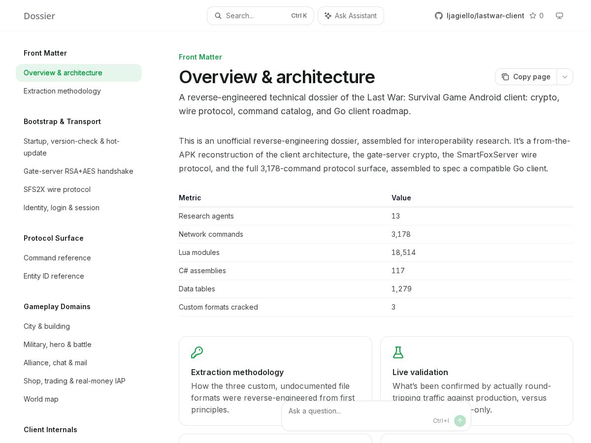Click the search magnifier icon

[x=218, y=16]
